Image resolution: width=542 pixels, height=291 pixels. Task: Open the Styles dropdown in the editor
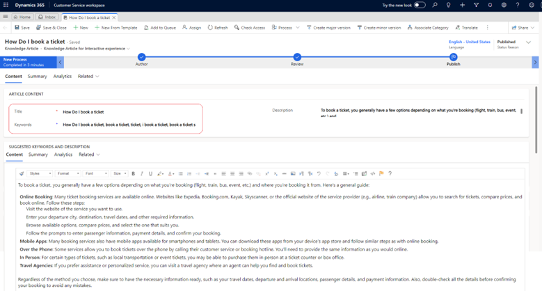40,174
